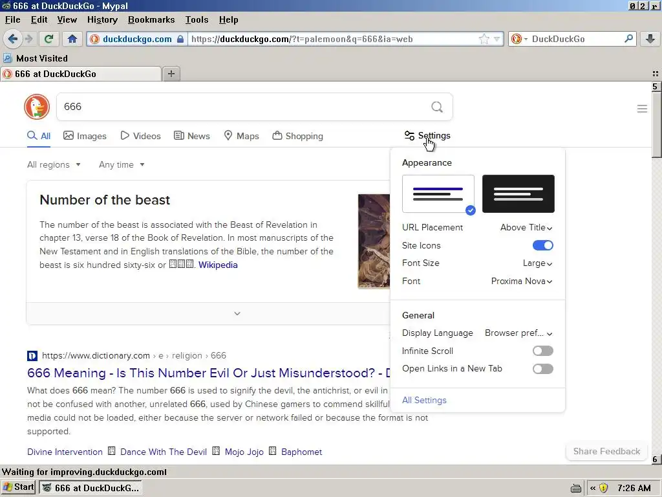Click the magnifier in browser search box

pos(628,38)
